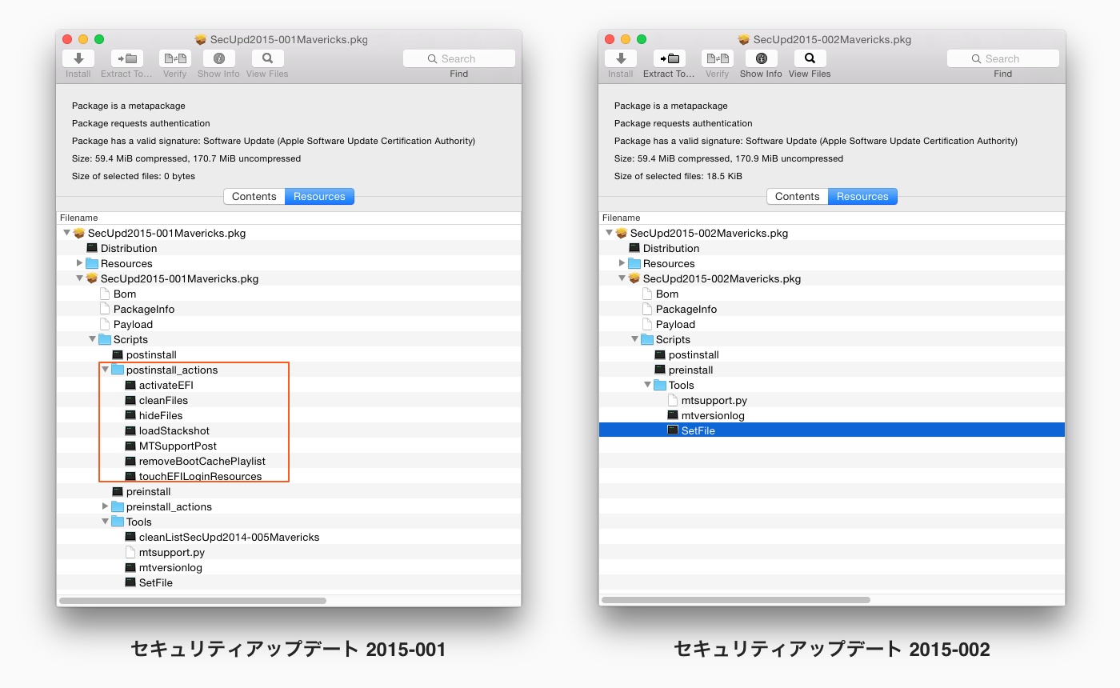This screenshot has width=1120, height=688.
Task: Select preinstall row in 2015-002 window
Action: 832,370
